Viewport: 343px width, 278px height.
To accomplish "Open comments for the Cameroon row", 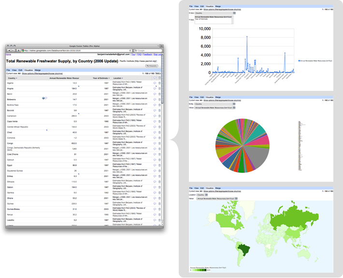I will pos(155,116).
